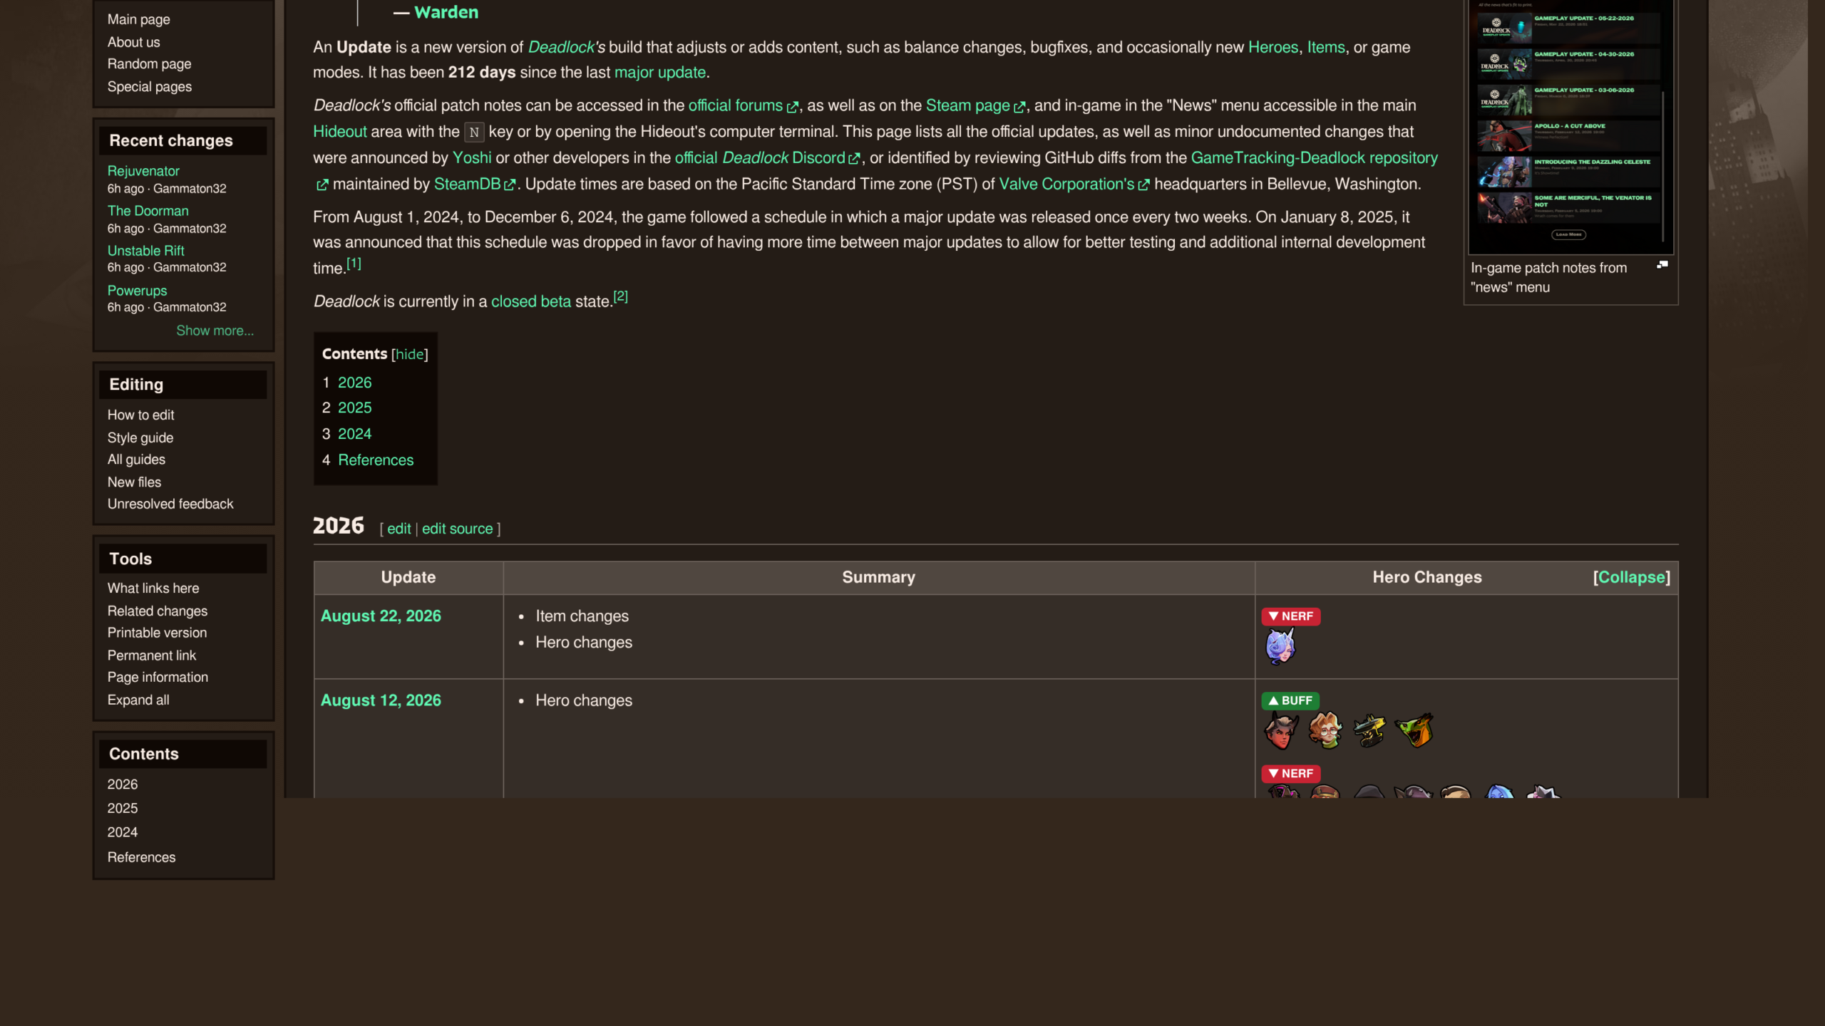Open Rejuvenator in Recent changes

pos(143,171)
